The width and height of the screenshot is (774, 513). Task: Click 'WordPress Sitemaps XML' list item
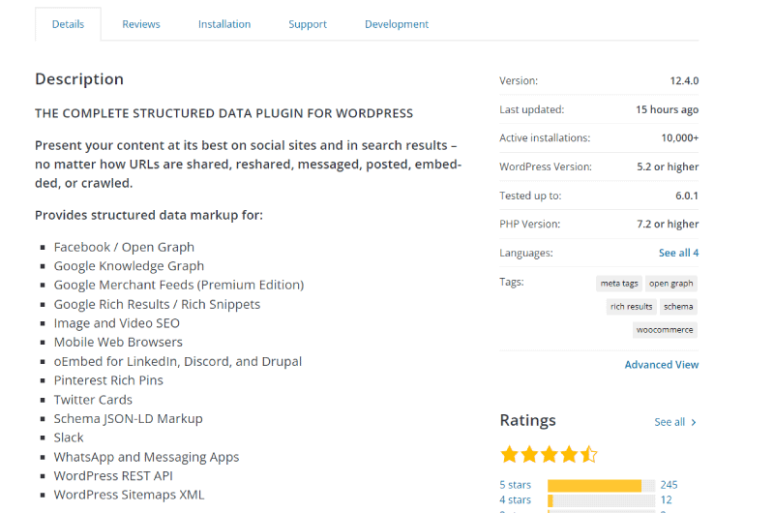click(129, 495)
